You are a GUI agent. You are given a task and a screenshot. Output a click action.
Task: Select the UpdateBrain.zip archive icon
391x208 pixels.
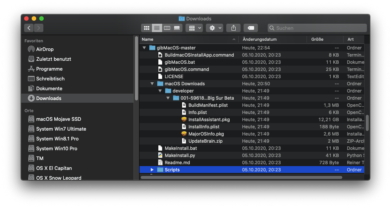pos(184,141)
